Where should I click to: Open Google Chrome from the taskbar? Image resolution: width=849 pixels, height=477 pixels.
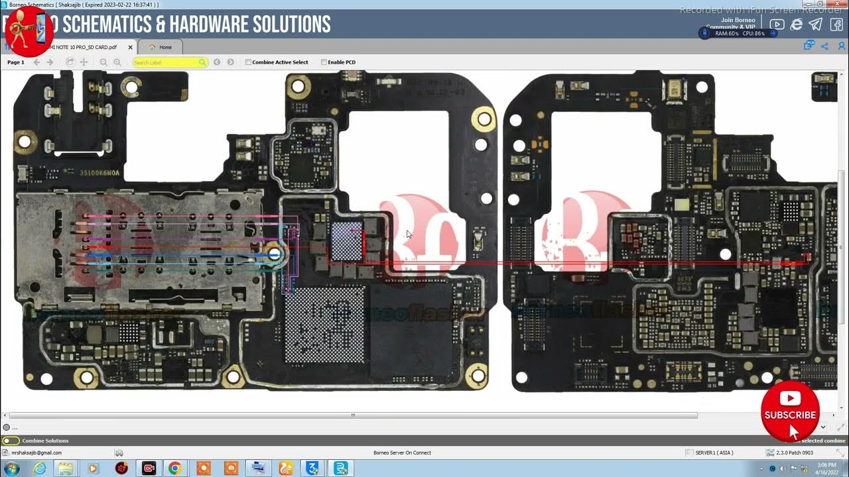174,468
